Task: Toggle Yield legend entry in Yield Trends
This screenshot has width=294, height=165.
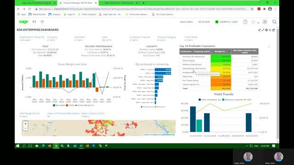Action: 248,100
